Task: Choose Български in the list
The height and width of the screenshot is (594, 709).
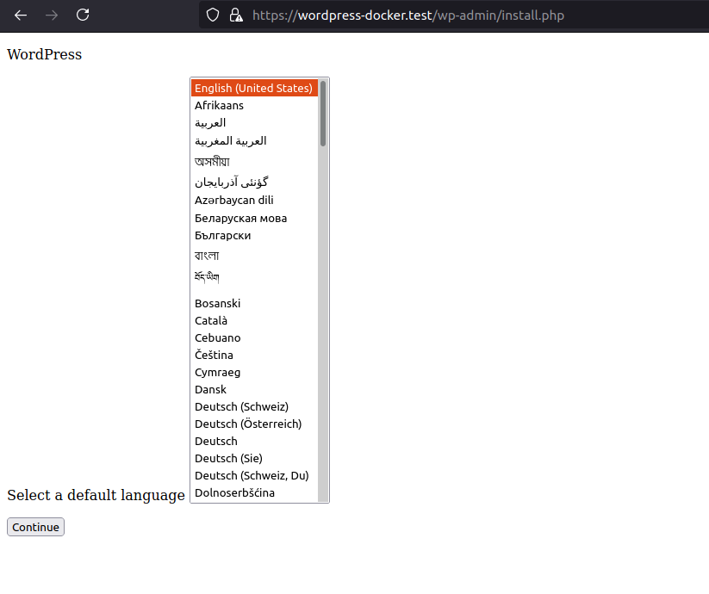Action: point(255,235)
